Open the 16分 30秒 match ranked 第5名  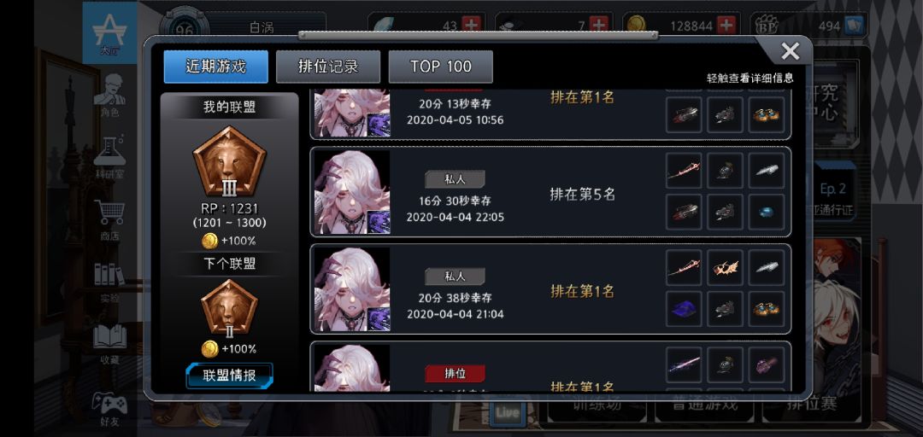click(x=551, y=192)
